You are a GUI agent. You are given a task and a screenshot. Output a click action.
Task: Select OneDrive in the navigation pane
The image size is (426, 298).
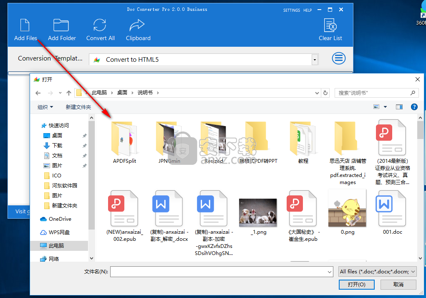click(x=60, y=219)
